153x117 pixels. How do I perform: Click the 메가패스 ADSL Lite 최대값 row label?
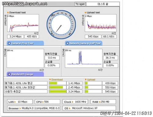coord(26,87)
